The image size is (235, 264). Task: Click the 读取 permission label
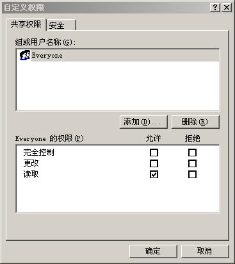pyautogui.click(x=31, y=174)
